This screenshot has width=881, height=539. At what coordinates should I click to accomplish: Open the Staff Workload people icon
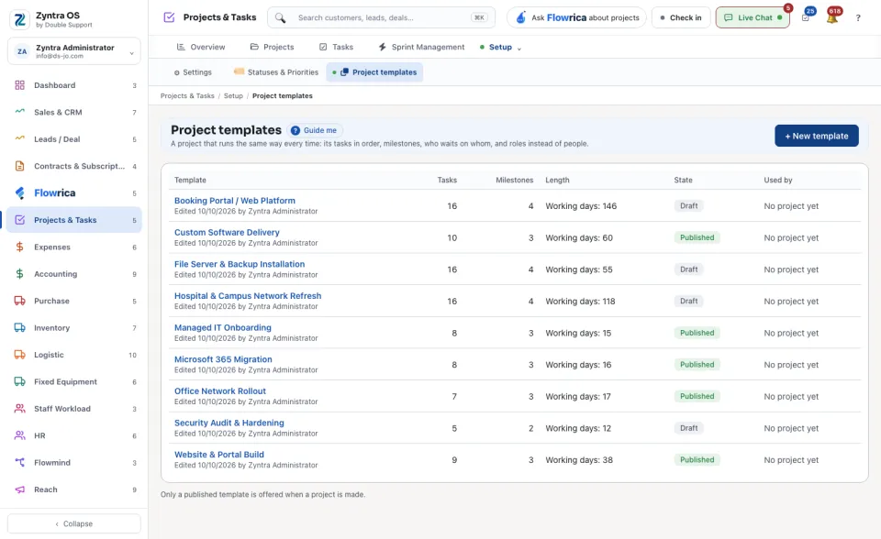[19, 409]
